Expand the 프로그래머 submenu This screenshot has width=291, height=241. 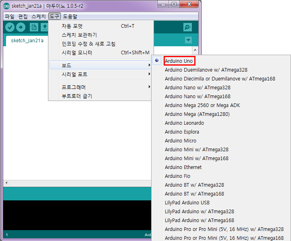(x=100, y=87)
